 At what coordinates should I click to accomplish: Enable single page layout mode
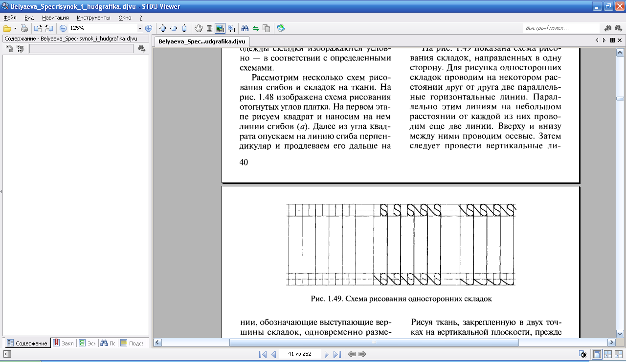point(597,354)
